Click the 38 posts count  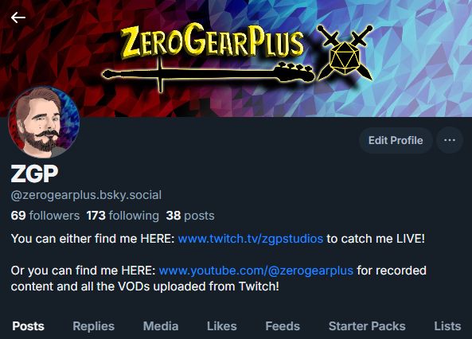190,216
